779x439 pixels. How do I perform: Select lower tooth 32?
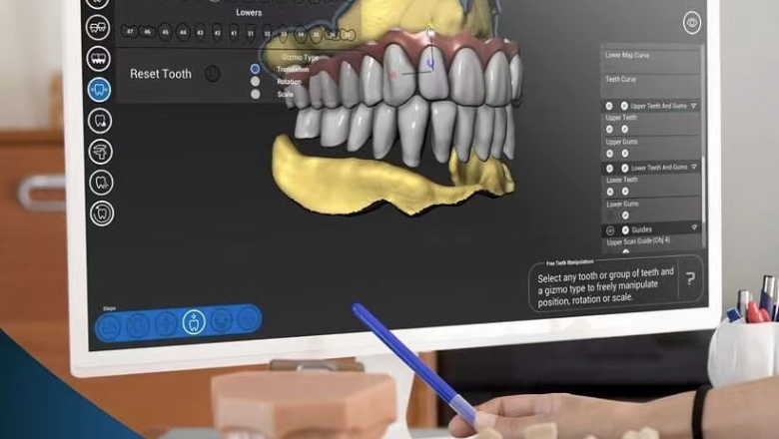tap(268, 34)
